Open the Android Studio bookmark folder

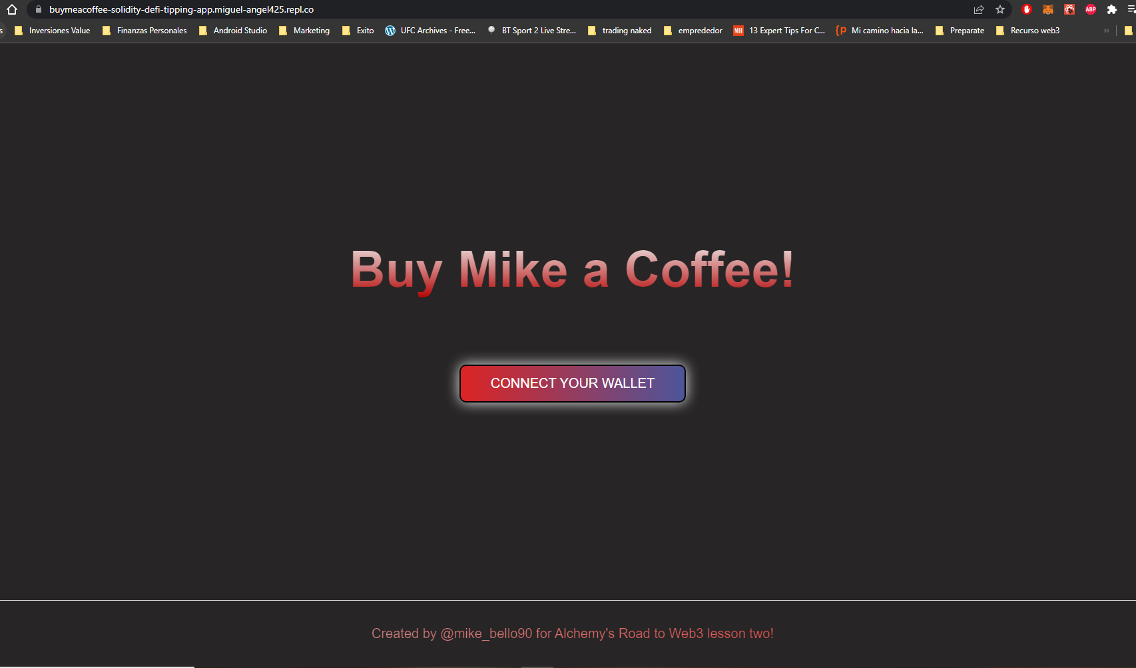[233, 31]
